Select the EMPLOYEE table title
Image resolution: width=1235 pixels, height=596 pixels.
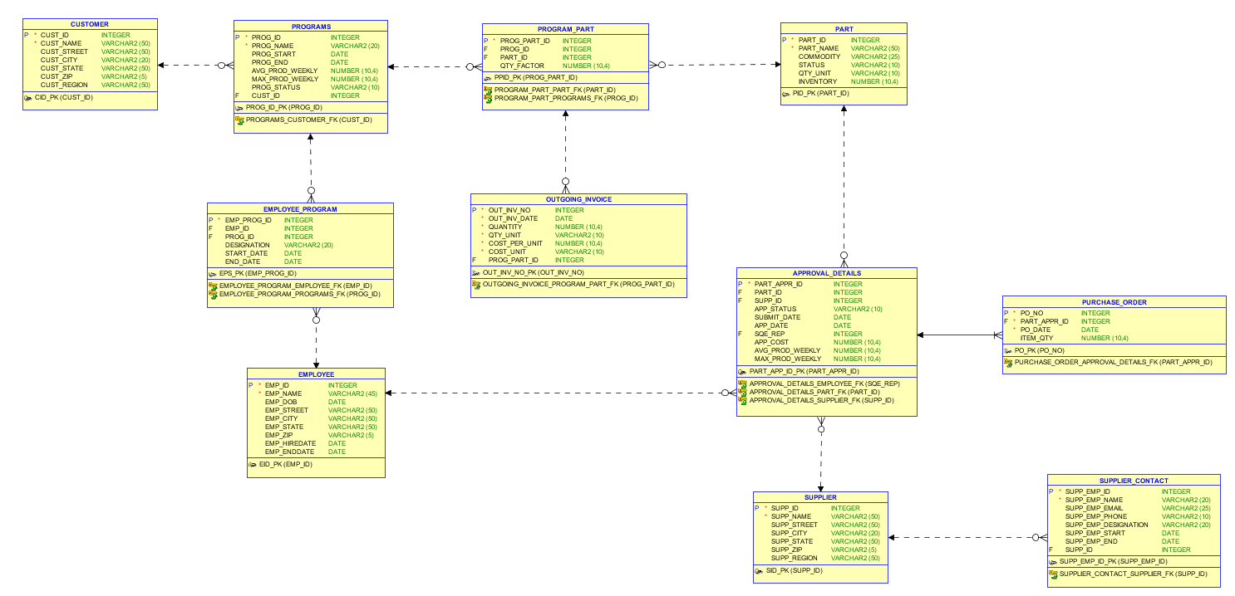point(316,374)
